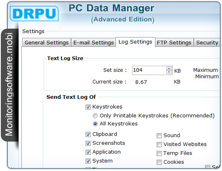Click the Maximum label
The image size is (222, 171).
point(205,70)
